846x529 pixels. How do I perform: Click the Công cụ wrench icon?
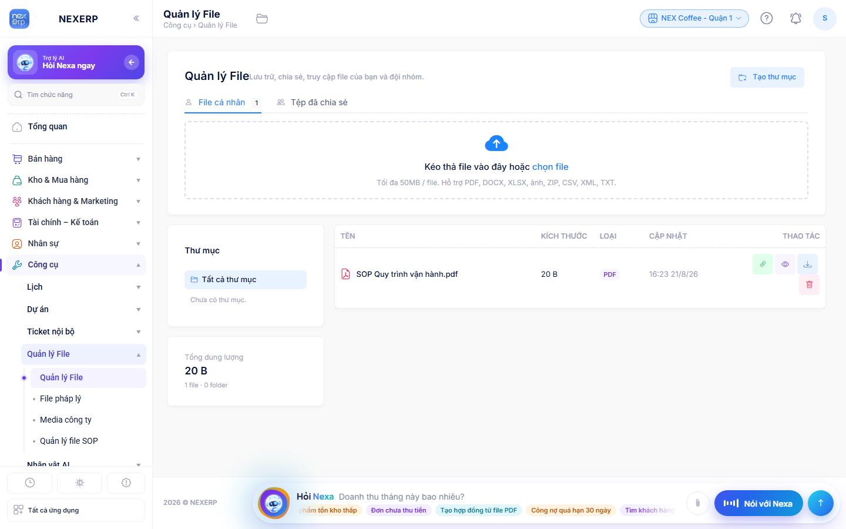pos(17,265)
